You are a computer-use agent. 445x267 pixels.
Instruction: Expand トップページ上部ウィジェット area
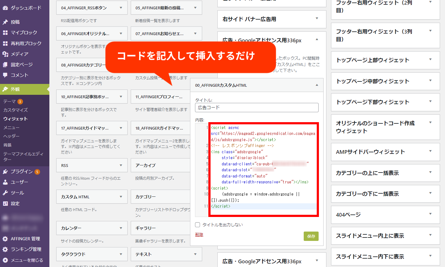(x=430, y=59)
